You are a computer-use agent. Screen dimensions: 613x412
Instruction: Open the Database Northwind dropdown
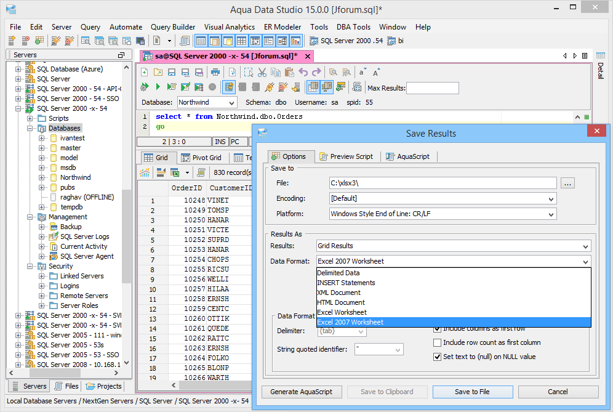[231, 103]
